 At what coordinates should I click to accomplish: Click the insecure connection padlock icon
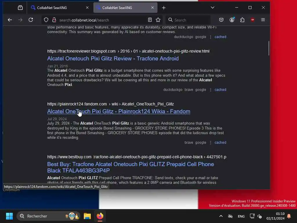click(x=54, y=20)
